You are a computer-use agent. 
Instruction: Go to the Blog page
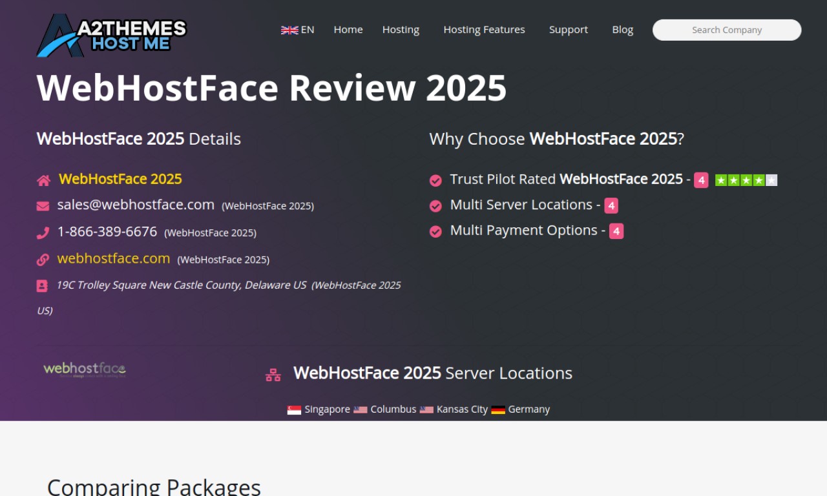coord(623,30)
